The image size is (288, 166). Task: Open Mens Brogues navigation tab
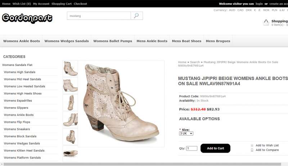[218, 41]
